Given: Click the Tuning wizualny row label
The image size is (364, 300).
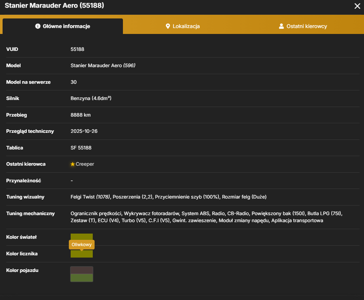Looking at the screenshot, I should point(25,197).
